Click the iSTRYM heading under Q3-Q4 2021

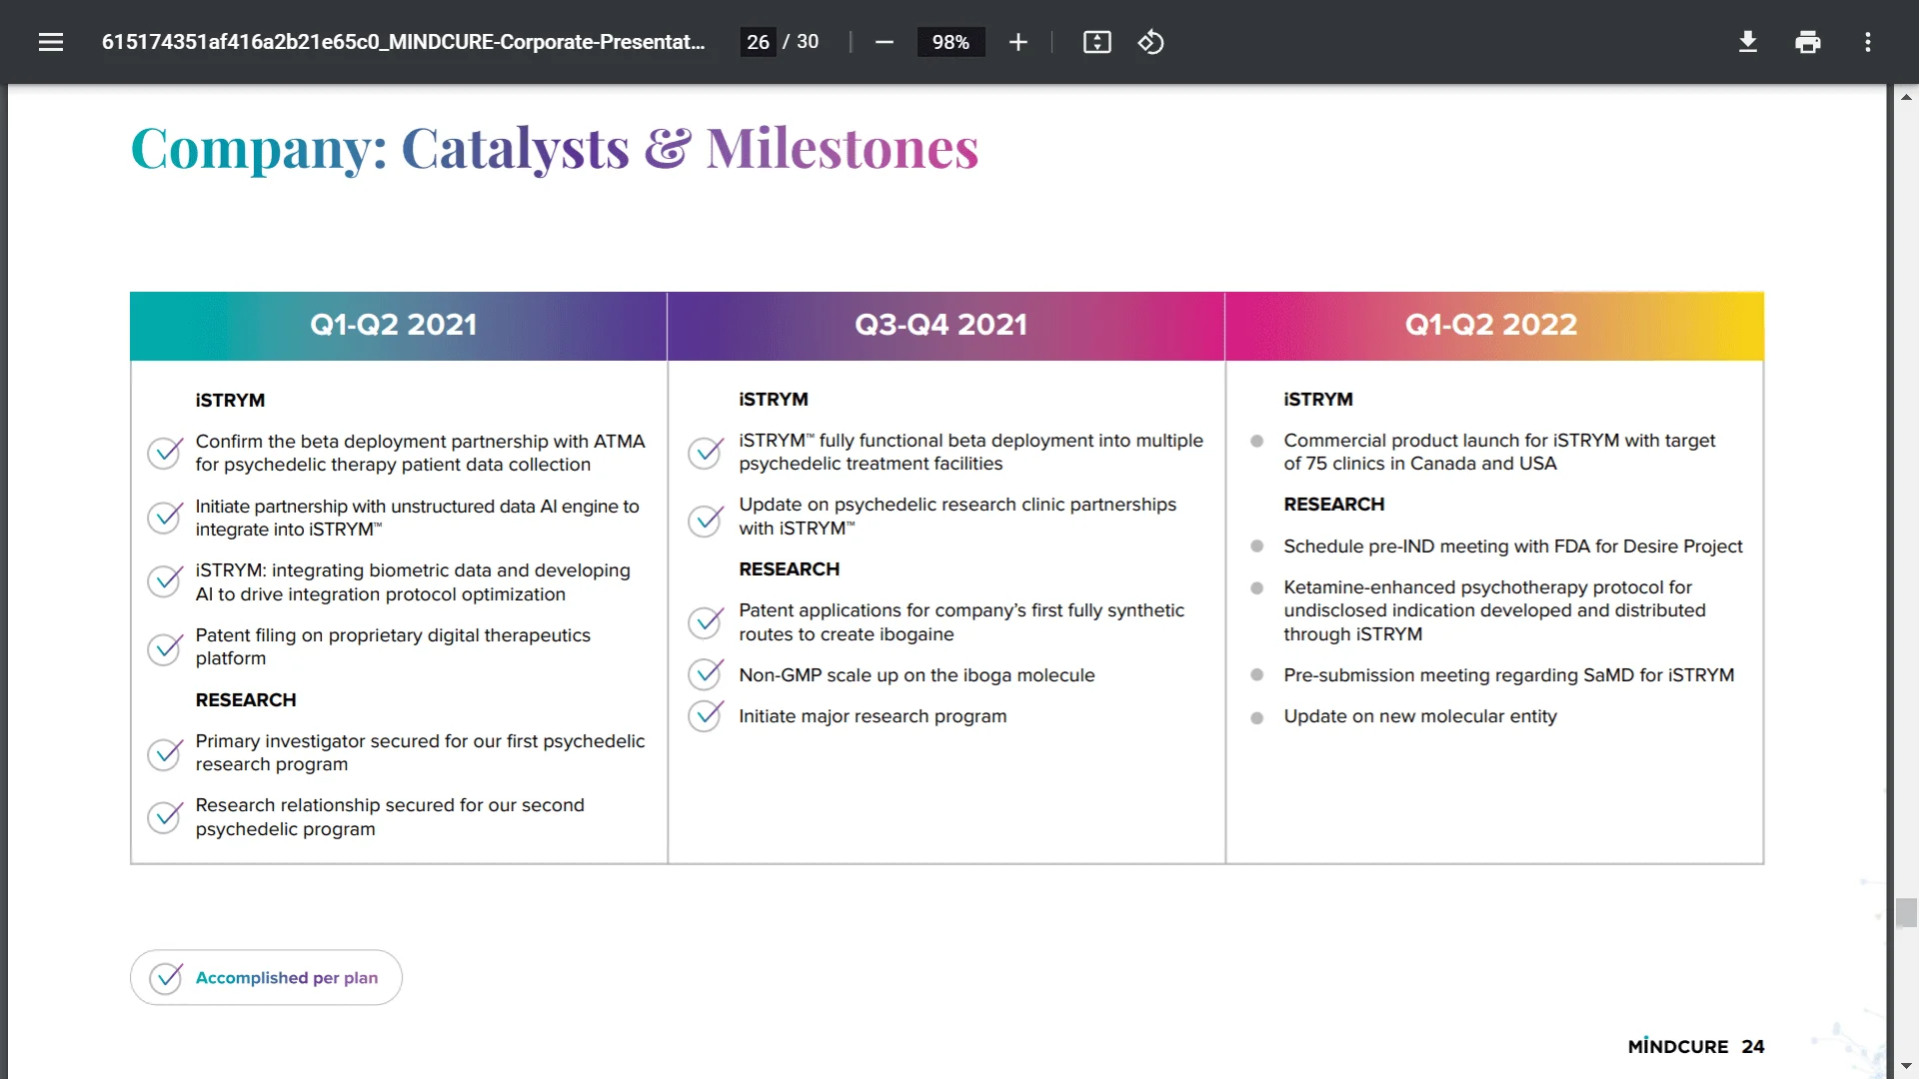point(774,399)
